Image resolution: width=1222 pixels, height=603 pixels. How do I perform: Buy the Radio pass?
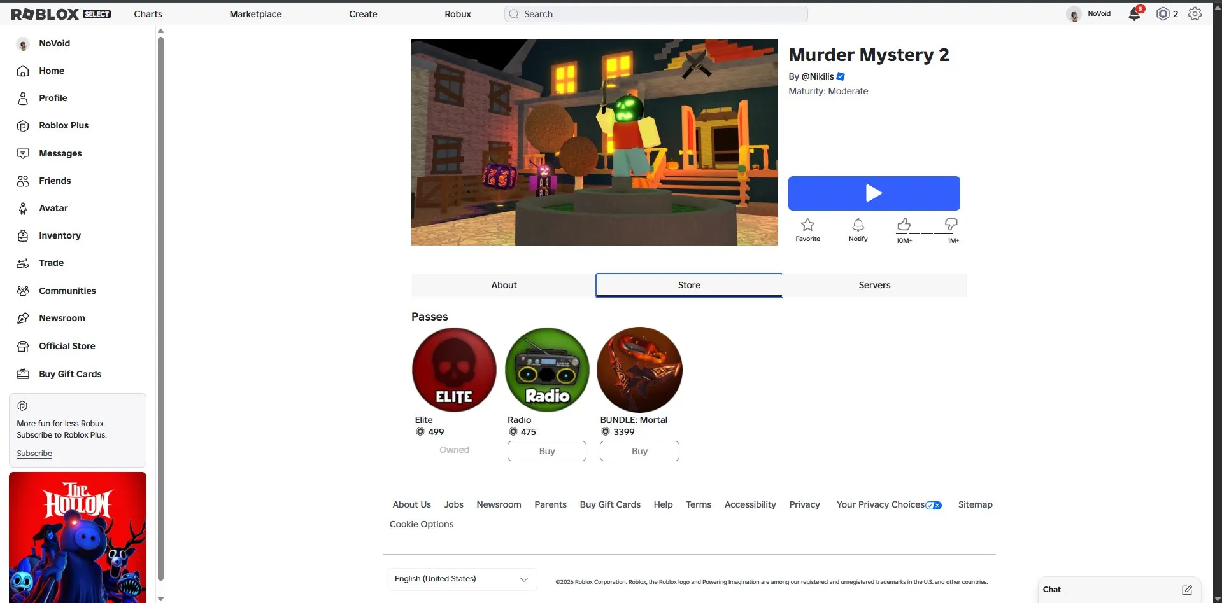pos(547,451)
